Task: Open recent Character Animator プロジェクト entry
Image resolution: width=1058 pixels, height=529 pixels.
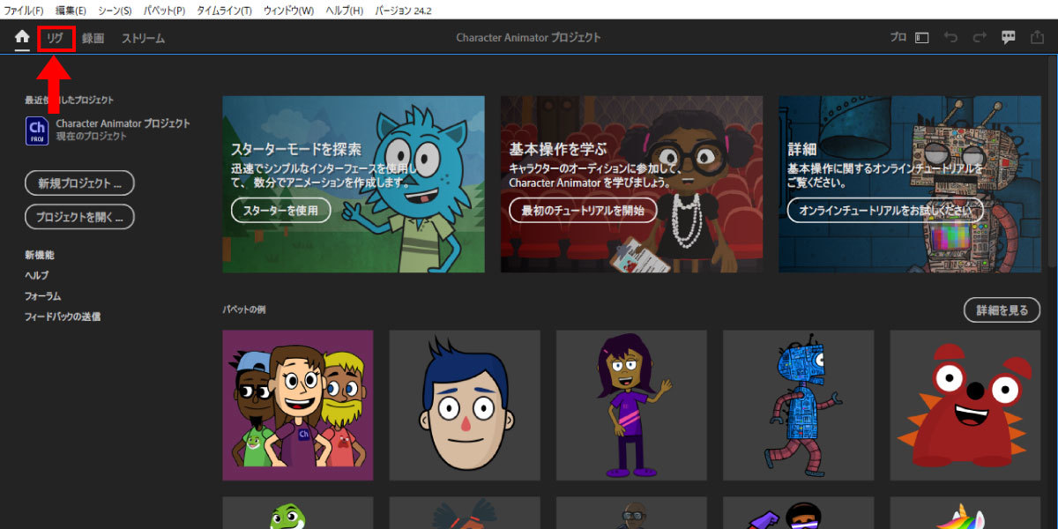Action: tap(123, 130)
